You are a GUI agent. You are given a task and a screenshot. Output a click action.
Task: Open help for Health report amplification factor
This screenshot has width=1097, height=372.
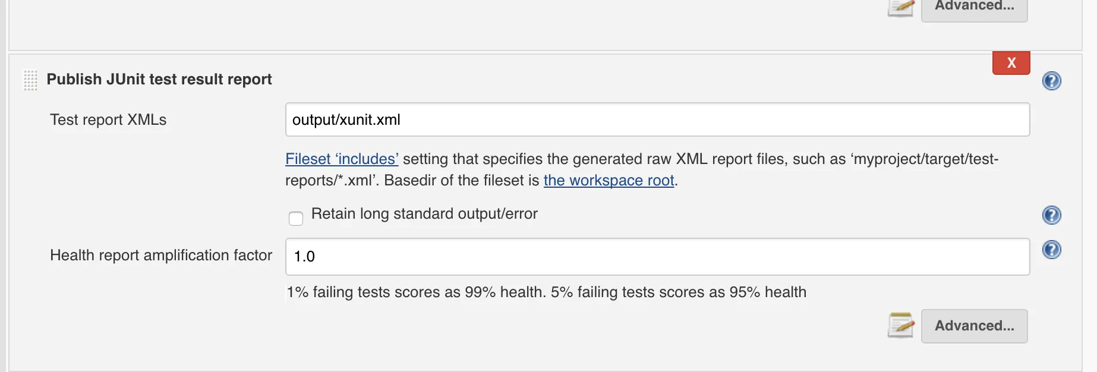click(1051, 250)
